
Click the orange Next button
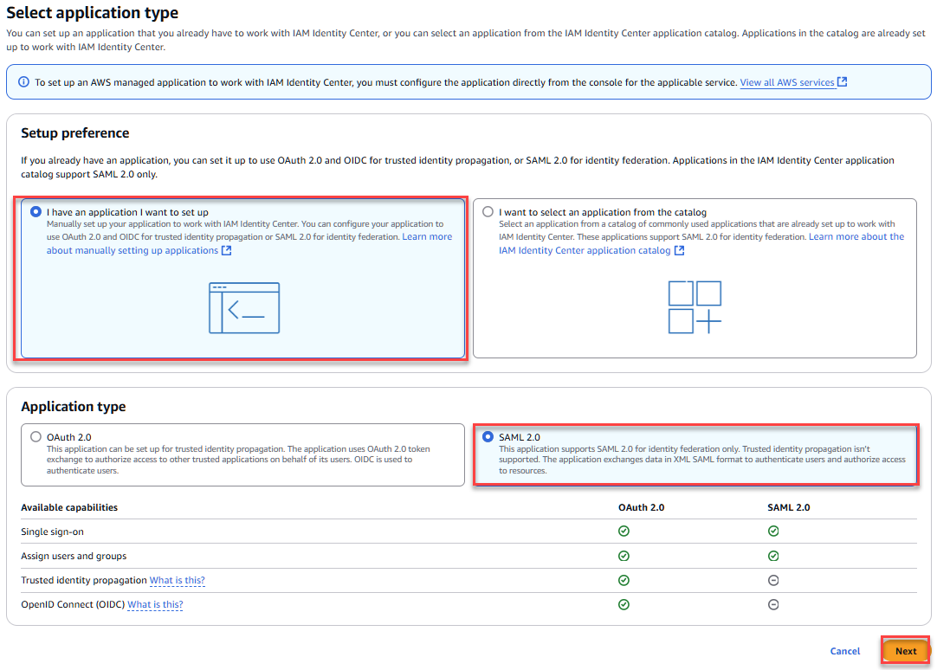coord(906,651)
